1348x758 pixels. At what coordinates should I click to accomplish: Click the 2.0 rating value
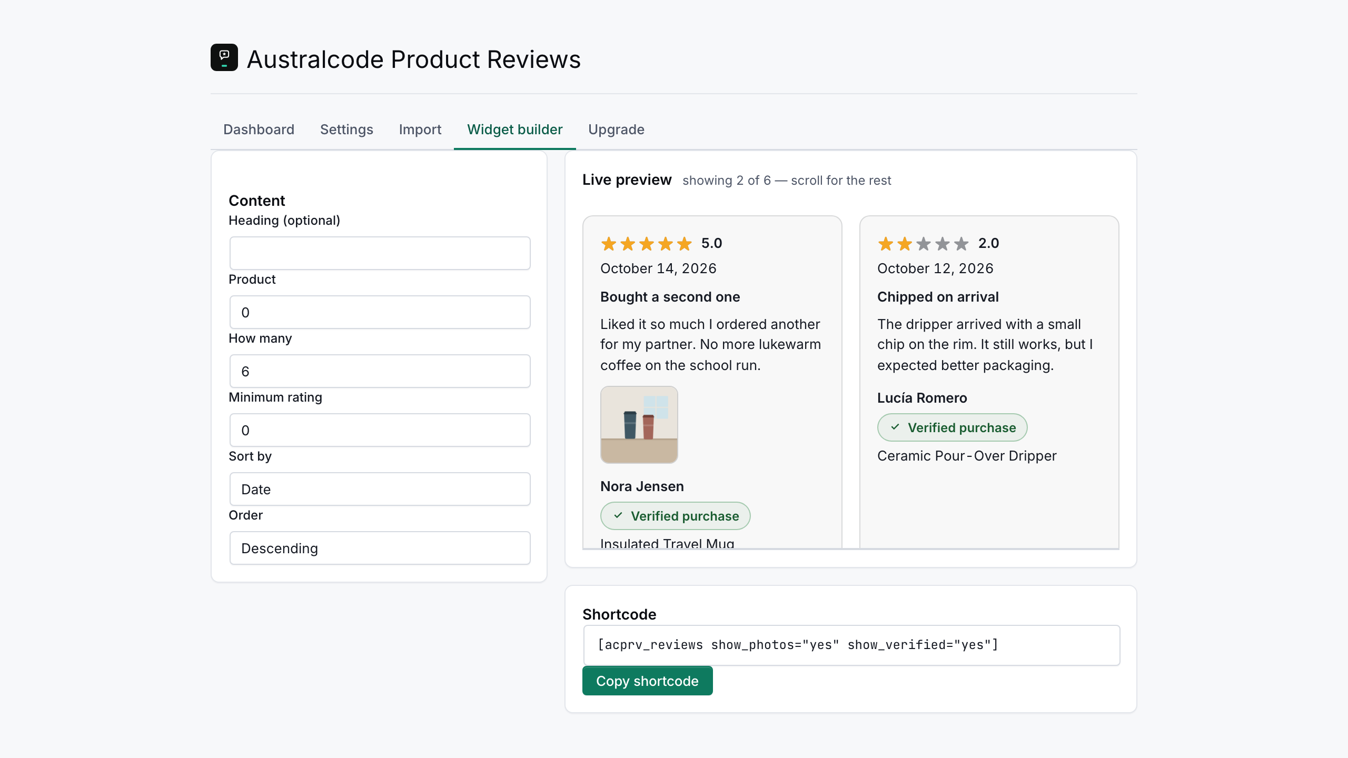[x=988, y=243]
